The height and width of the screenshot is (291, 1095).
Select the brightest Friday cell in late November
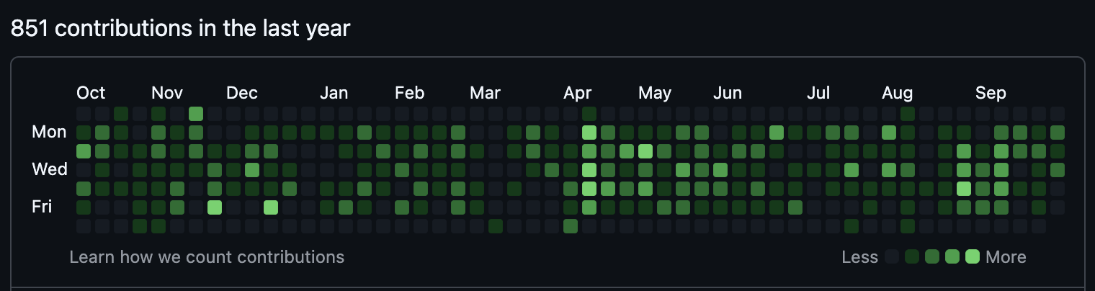(x=215, y=207)
